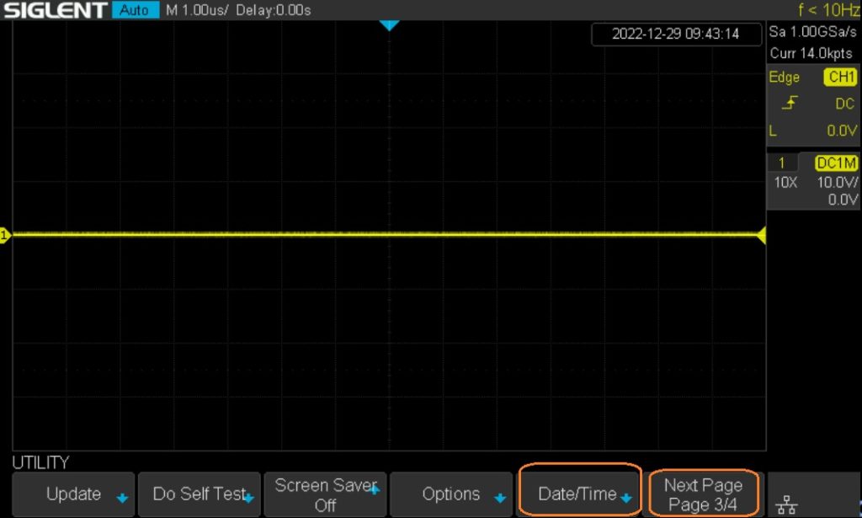Click the rising edge trigger slope icon
Screen dimensions: 862x518
(x=790, y=104)
